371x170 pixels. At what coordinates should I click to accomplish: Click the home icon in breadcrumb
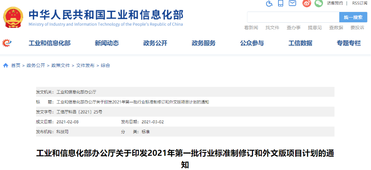tap(6, 66)
